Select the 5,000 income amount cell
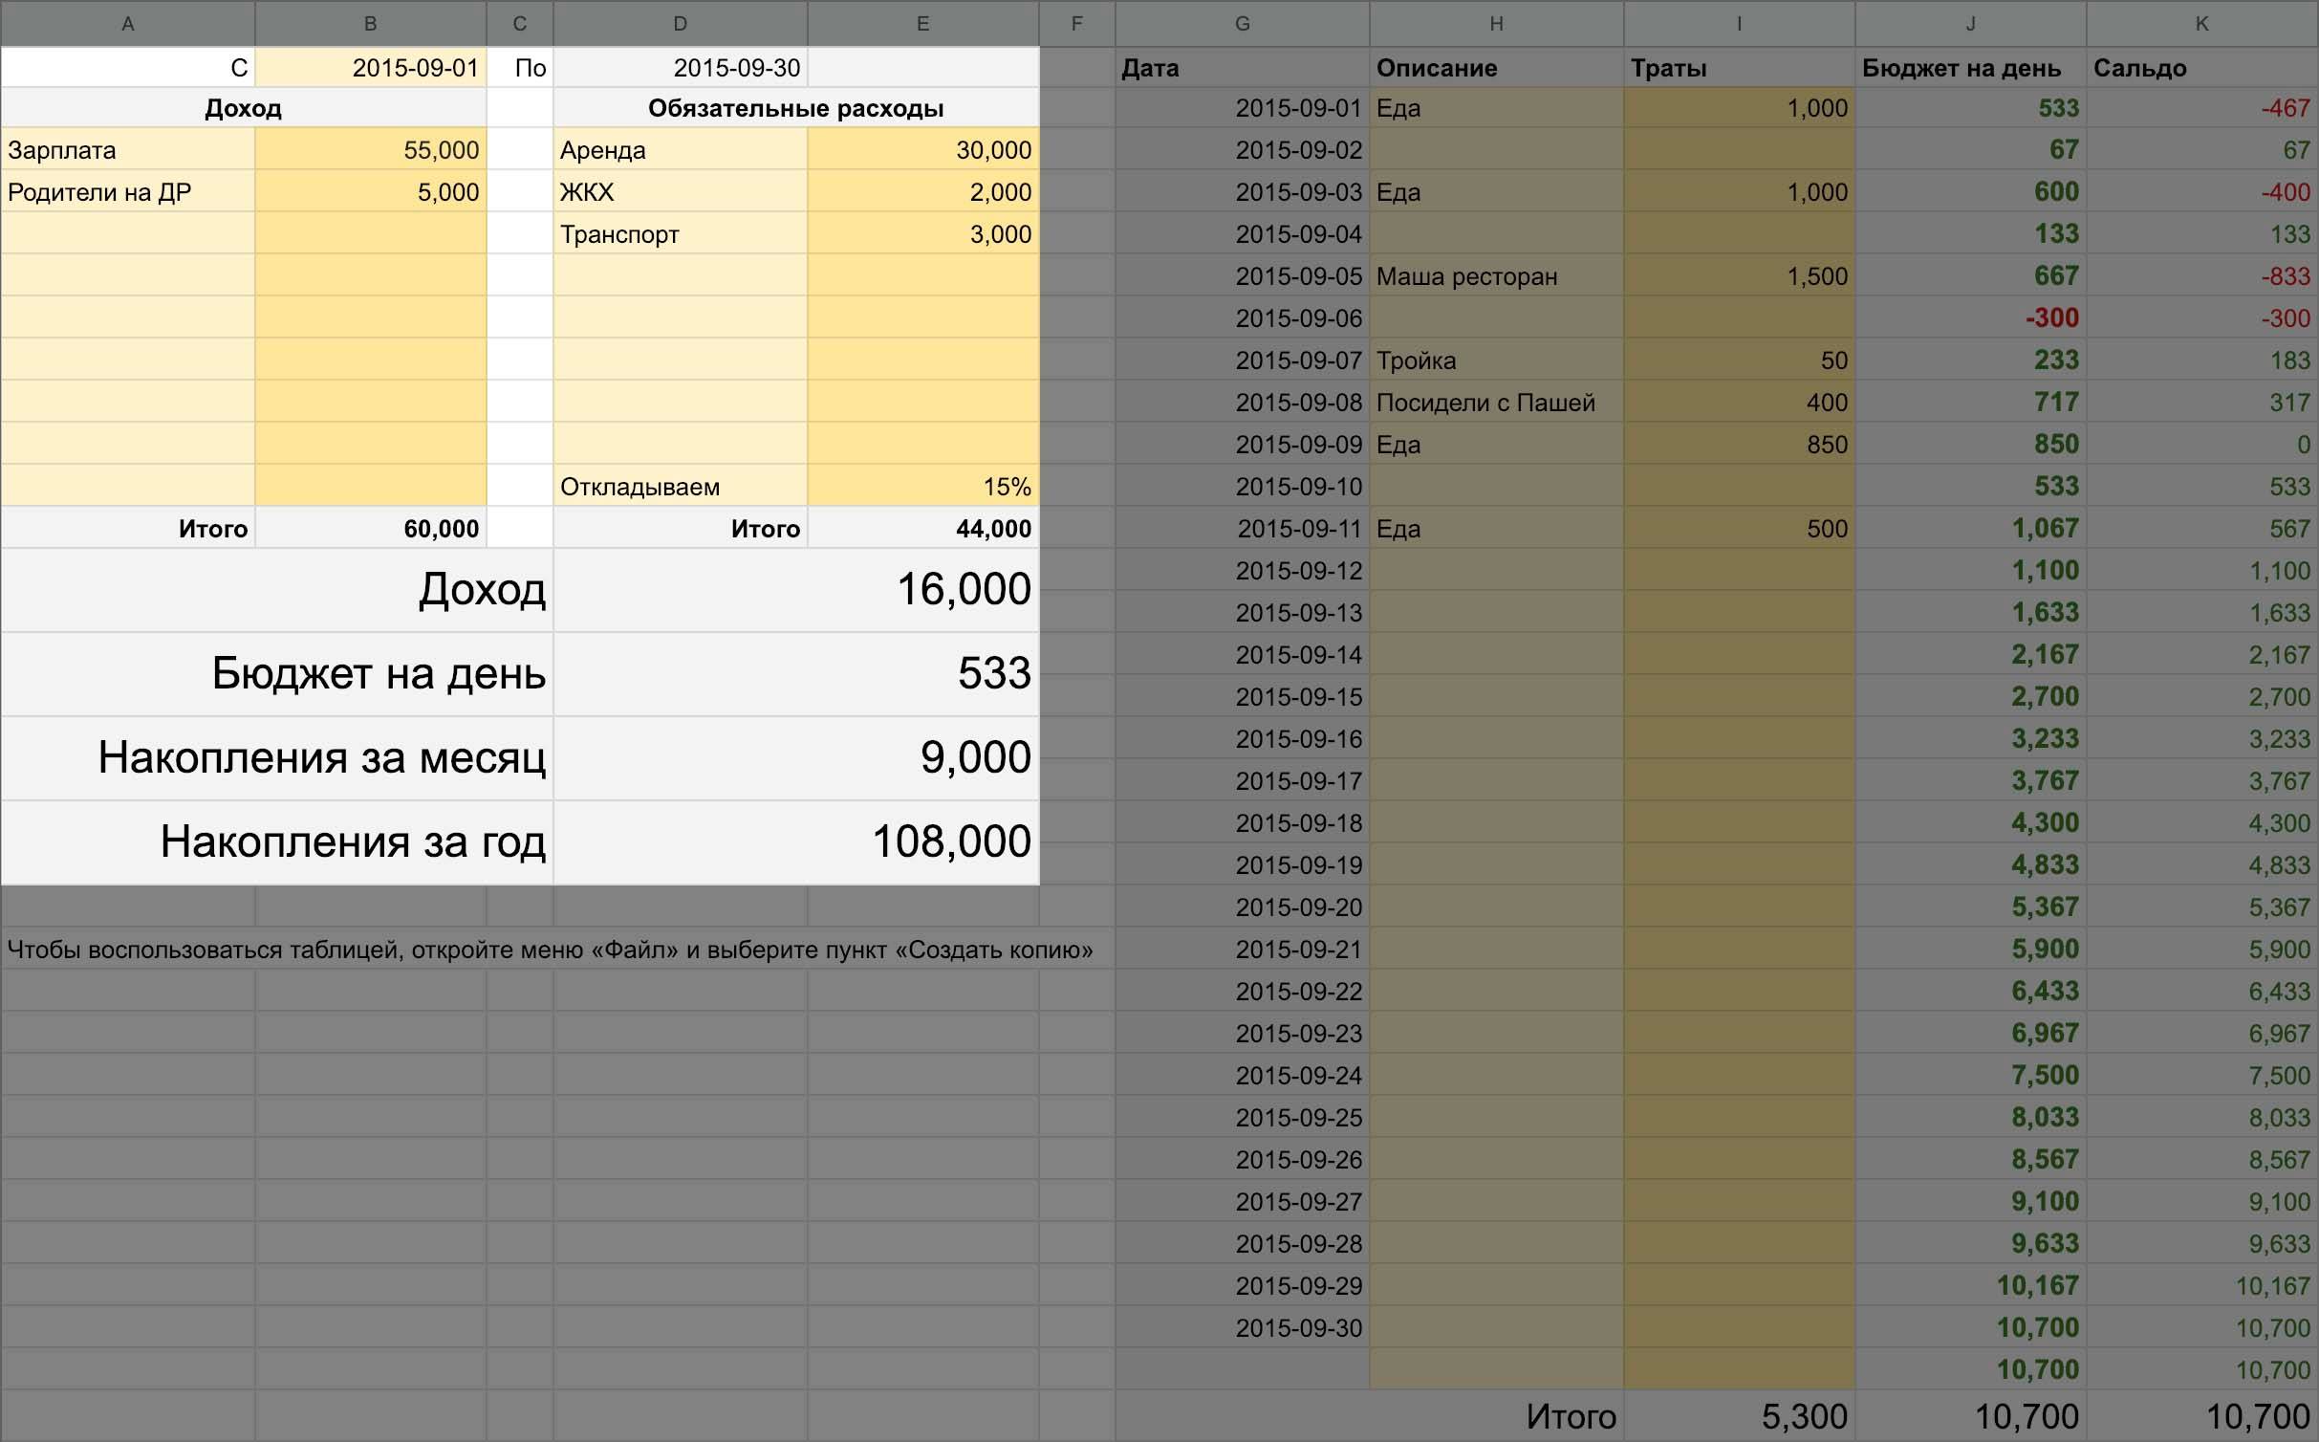This screenshot has width=2319, height=1442. click(x=371, y=192)
